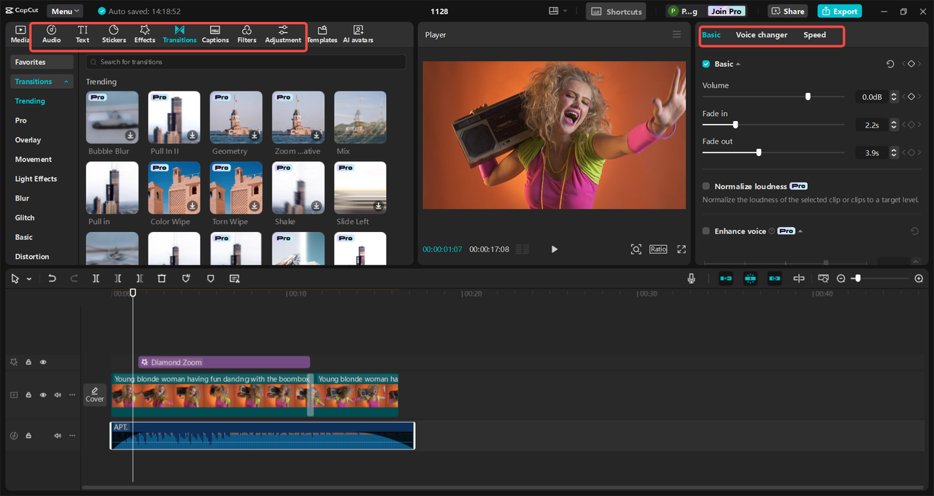Viewport: 934px width, 496px height.
Task: Select the Filters tool icon
Action: (x=247, y=34)
